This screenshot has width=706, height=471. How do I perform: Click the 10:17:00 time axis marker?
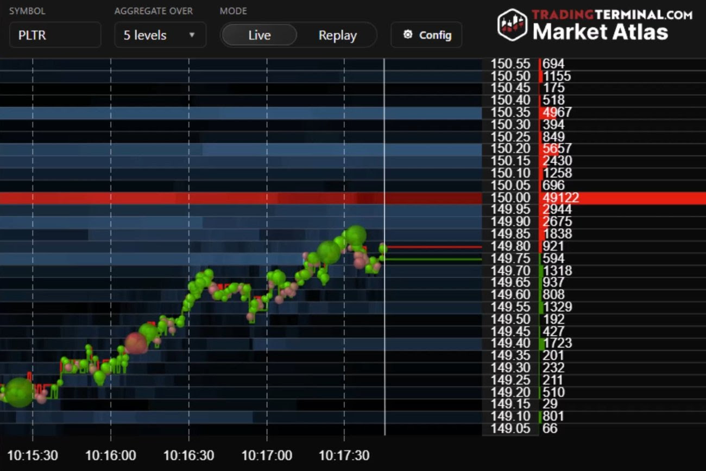coord(267,455)
